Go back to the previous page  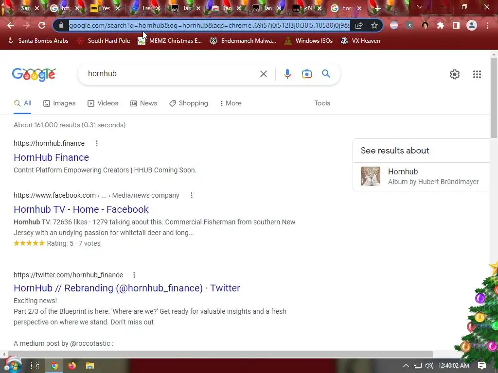[x=11, y=25]
